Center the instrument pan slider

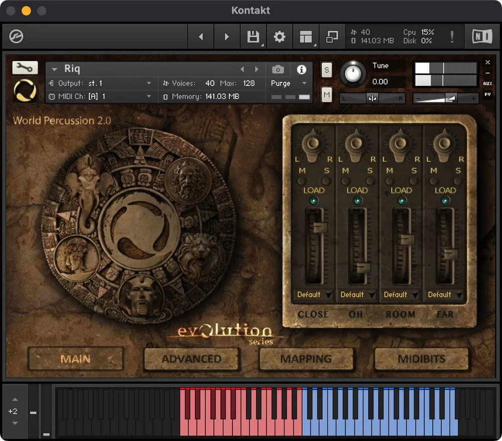click(371, 98)
